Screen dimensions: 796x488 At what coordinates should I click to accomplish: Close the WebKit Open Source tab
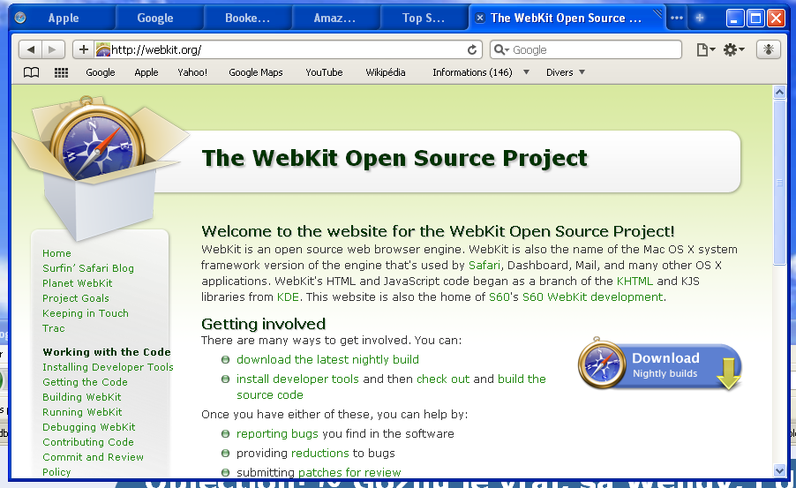[479, 19]
